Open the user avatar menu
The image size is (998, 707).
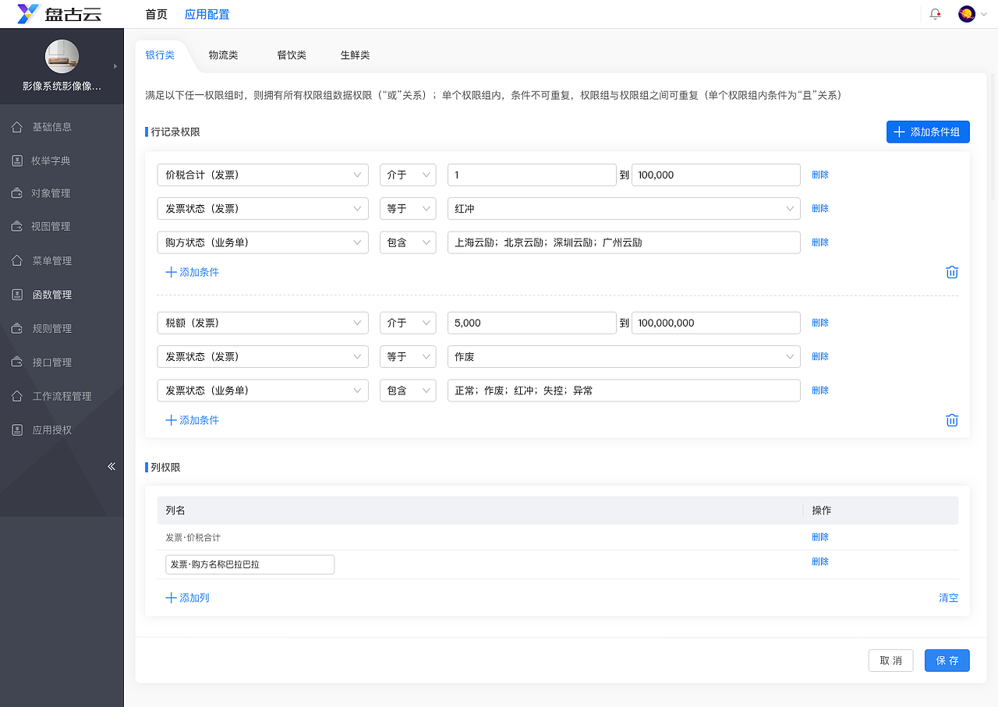(967, 14)
